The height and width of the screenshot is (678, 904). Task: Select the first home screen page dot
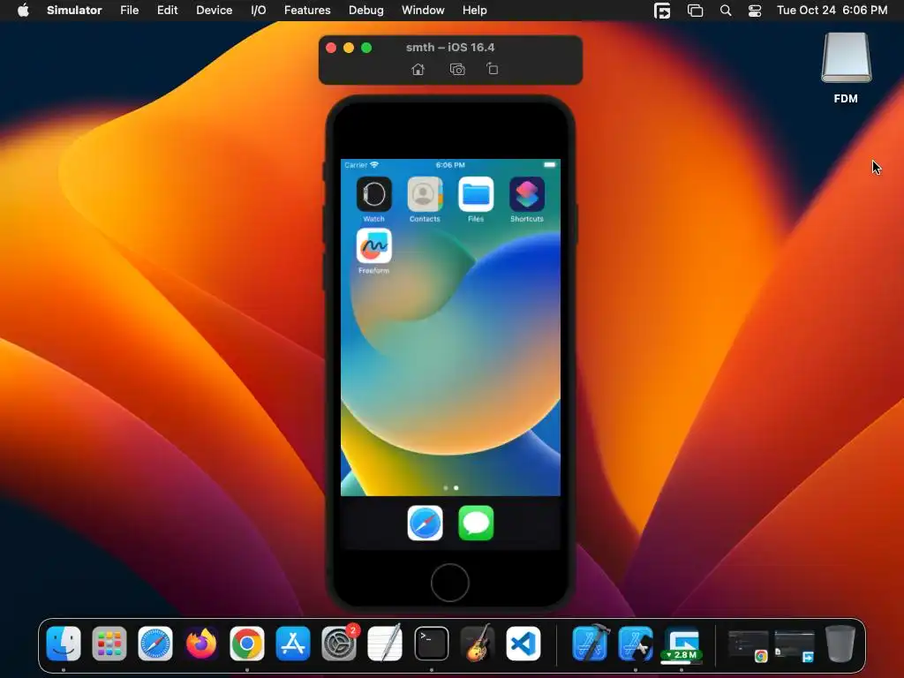(446, 487)
